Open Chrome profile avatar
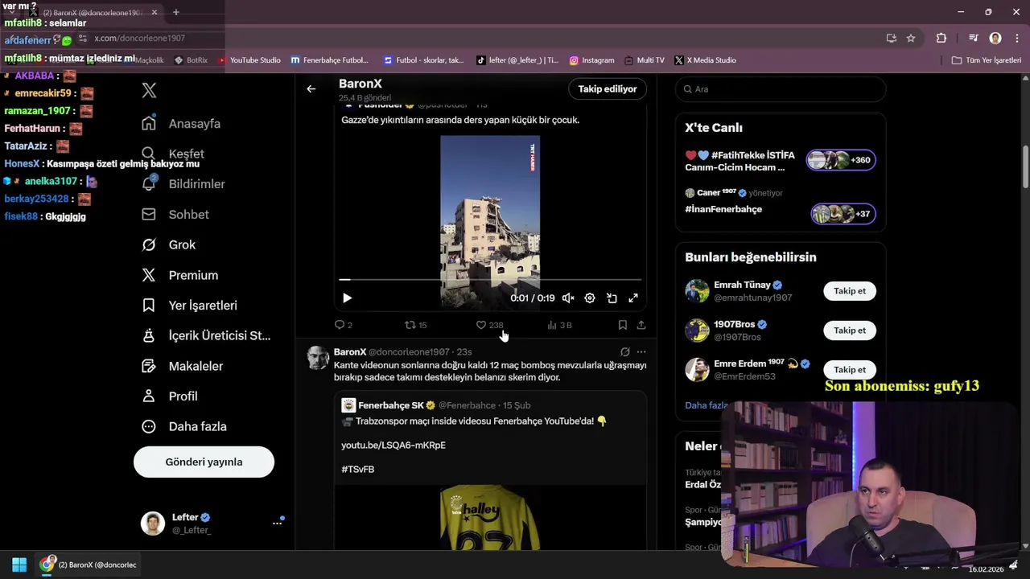This screenshot has height=579, width=1030. pyautogui.click(x=995, y=38)
